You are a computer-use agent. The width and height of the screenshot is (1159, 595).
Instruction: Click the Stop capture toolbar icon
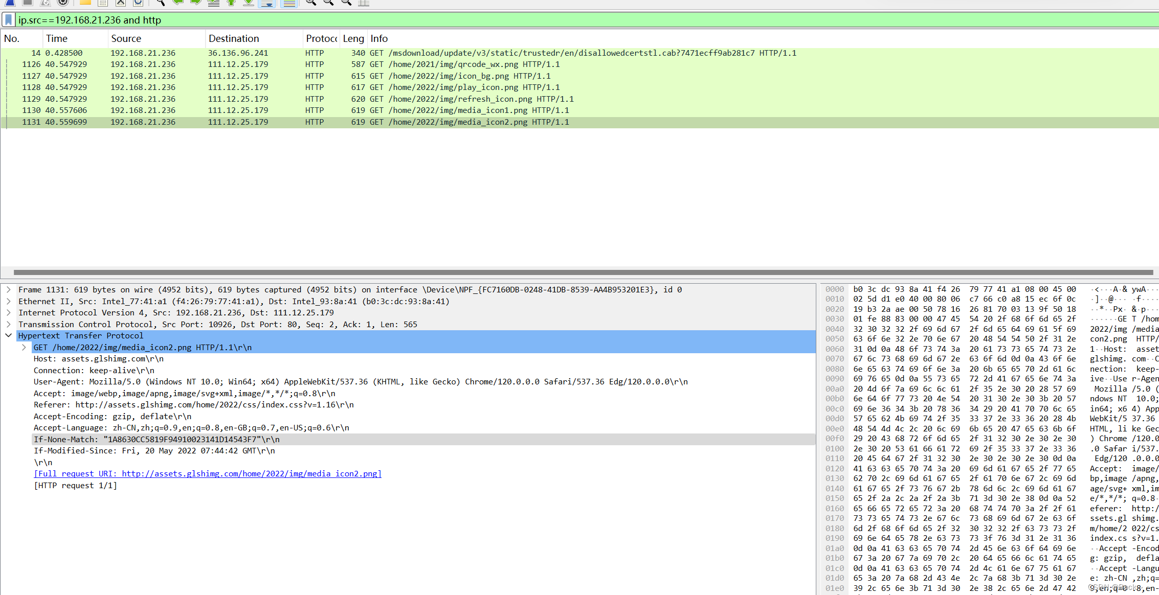[x=28, y=3]
